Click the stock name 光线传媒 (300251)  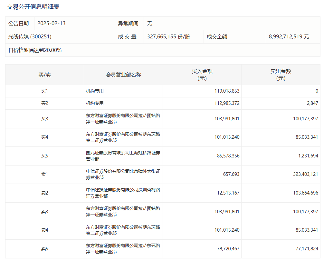pos(30,37)
